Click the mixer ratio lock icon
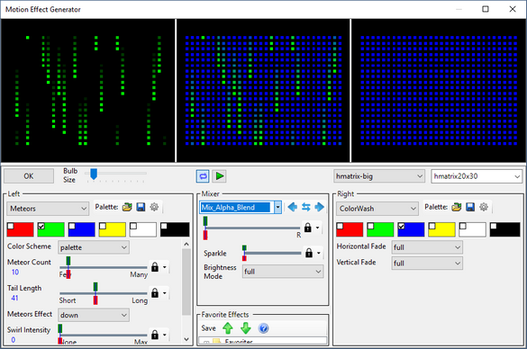 (307, 228)
